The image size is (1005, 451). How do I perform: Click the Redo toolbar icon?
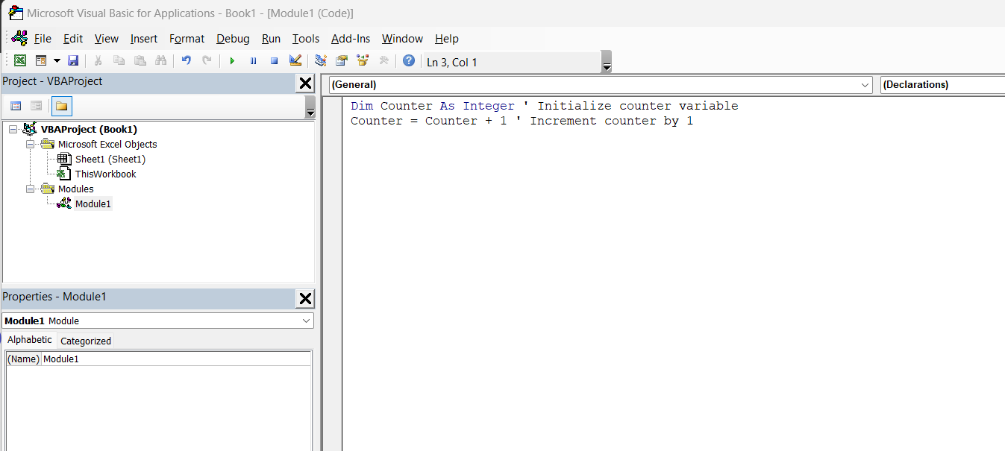coord(207,61)
